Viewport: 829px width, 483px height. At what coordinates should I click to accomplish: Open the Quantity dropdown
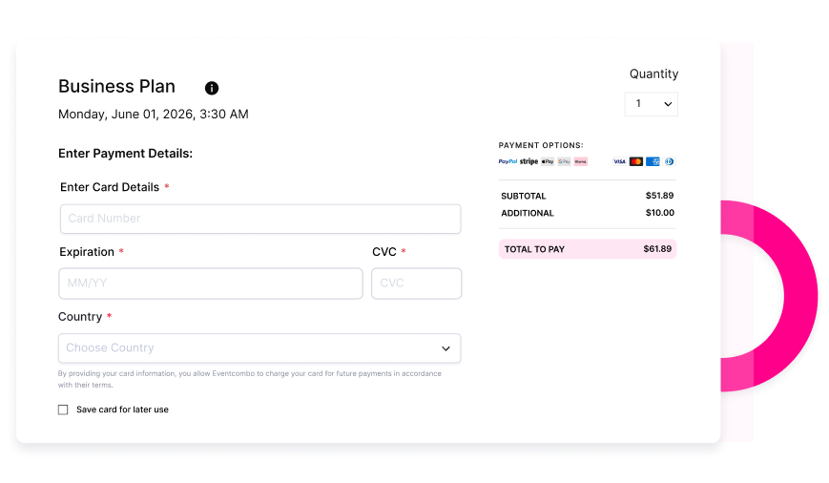tap(652, 104)
